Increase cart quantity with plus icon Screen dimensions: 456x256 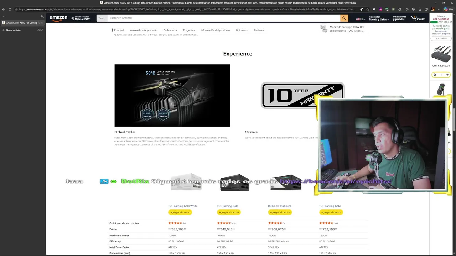(447, 75)
